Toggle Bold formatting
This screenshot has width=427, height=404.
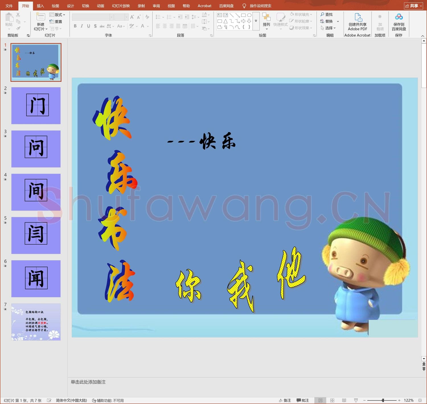tap(75, 26)
